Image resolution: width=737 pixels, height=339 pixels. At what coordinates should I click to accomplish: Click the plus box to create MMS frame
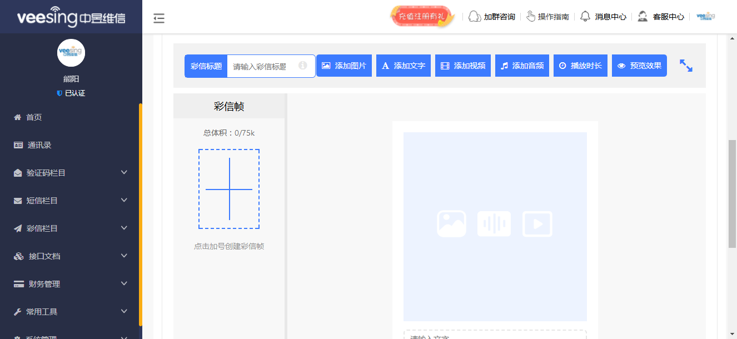point(229,189)
